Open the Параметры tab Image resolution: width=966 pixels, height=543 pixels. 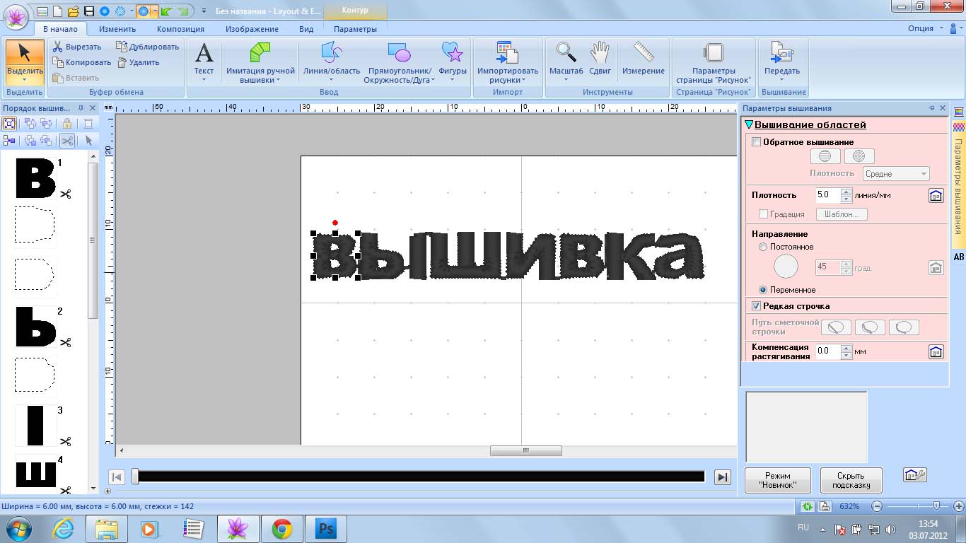355,29
